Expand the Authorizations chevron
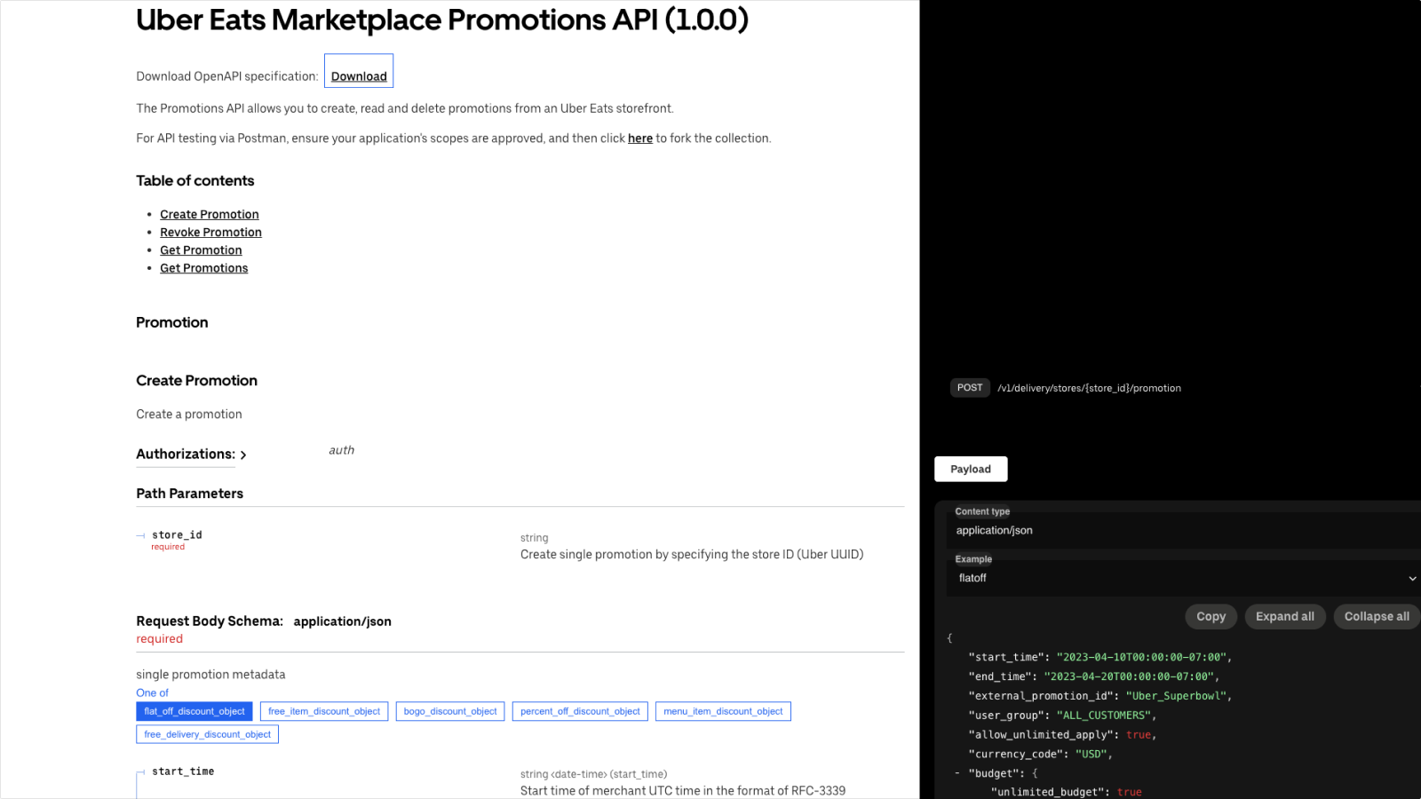The width and height of the screenshot is (1421, 799). click(x=243, y=455)
